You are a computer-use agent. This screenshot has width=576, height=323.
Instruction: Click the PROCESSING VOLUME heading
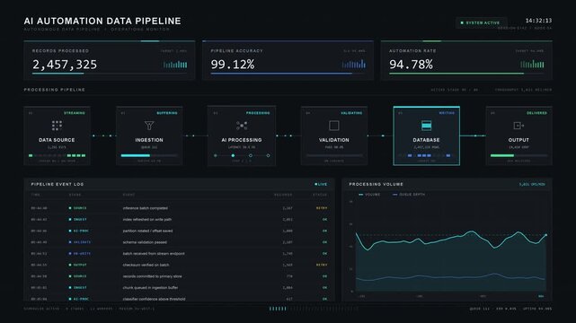point(376,185)
